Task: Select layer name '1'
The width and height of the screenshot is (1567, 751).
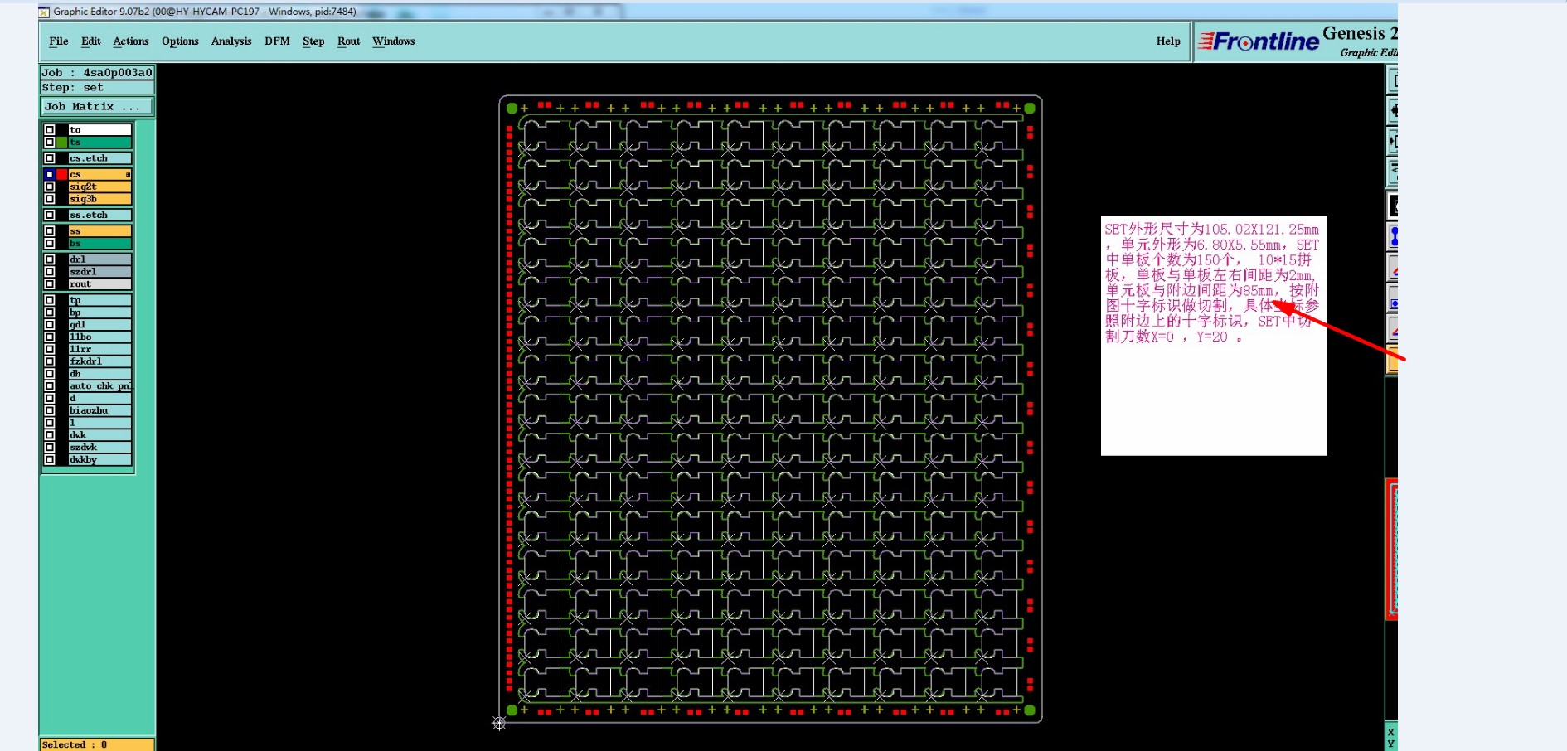Action: click(99, 423)
